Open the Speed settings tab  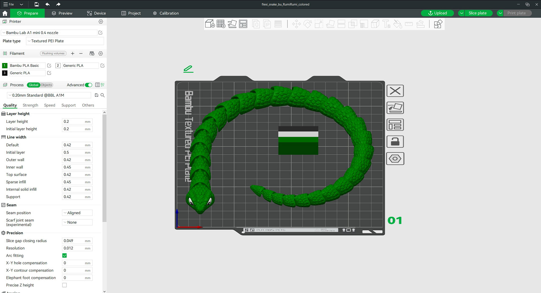(x=50, y=105)
